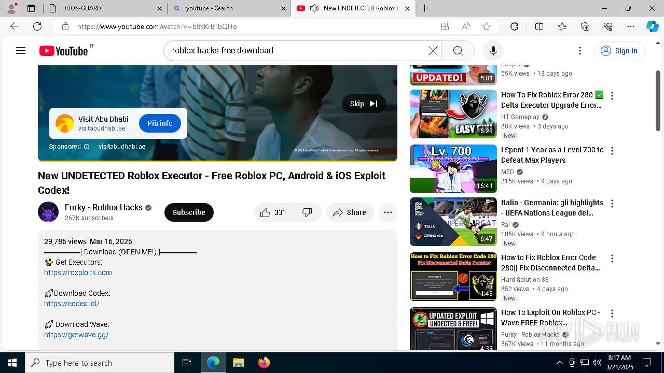Clear the search query with the X

[x=433, y=51]
